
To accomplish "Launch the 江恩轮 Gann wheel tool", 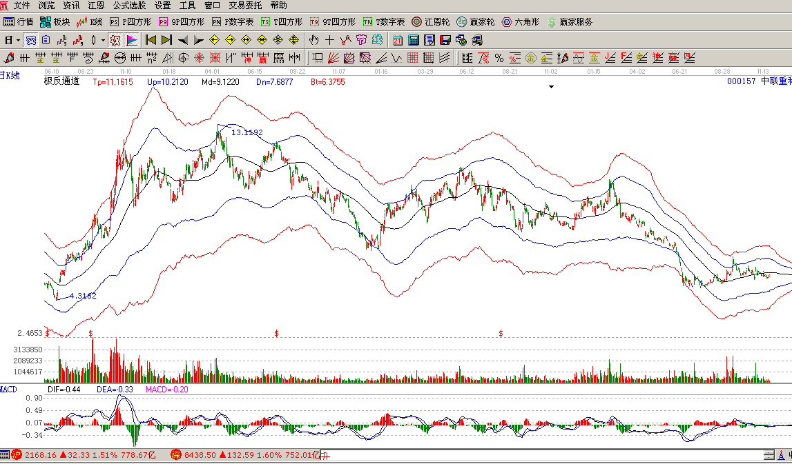I will click(432, 22).
